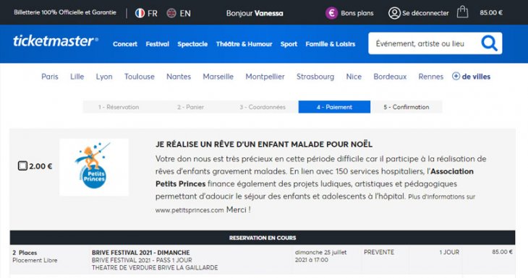Select step 4 - Paiement
This screenshot has height=278, width=528.
click(334, 107)
